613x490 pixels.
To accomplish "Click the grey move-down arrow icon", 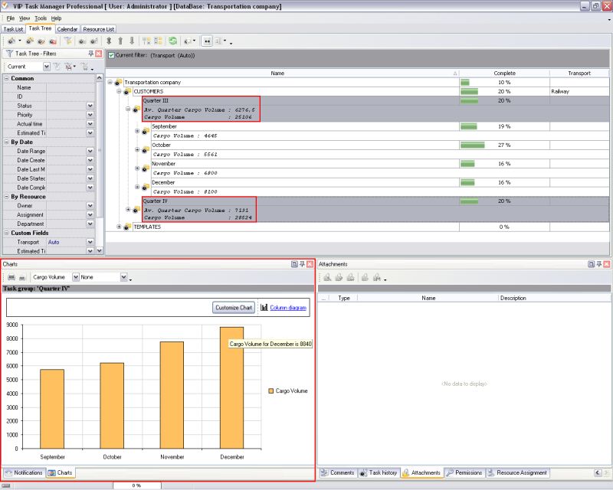I will coord(132,41).
